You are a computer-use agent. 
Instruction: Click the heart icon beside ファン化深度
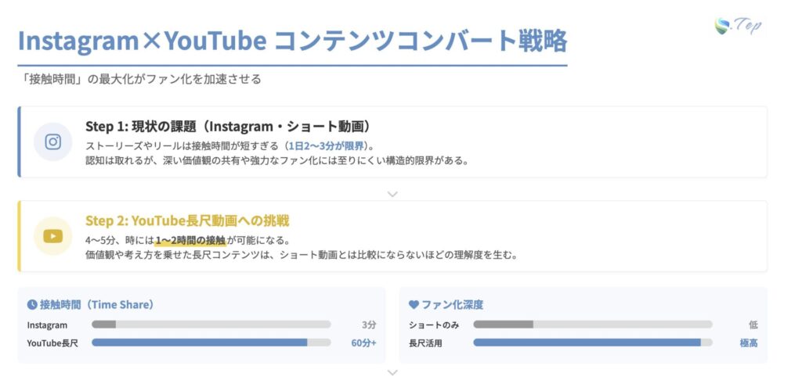(414, 305)
